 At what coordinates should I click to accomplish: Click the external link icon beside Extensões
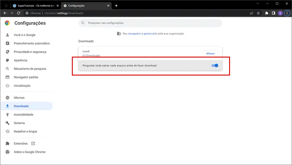tap(33, 143)
